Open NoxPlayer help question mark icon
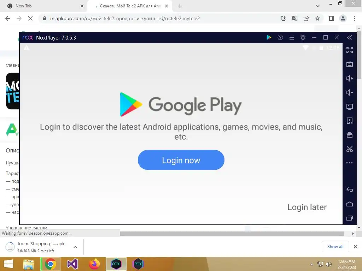The height and width of the screenshot is (271, 362). [280, 37]
